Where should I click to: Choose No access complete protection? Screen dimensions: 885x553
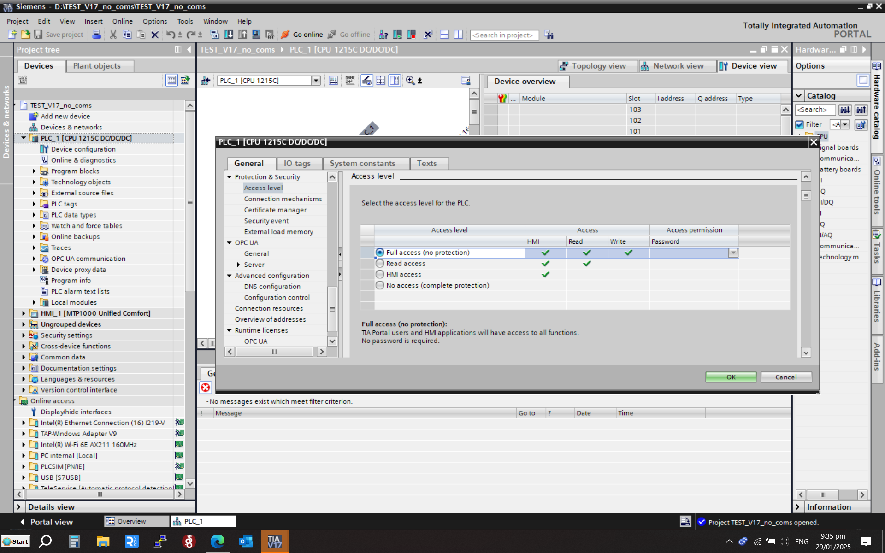[380, 286]
